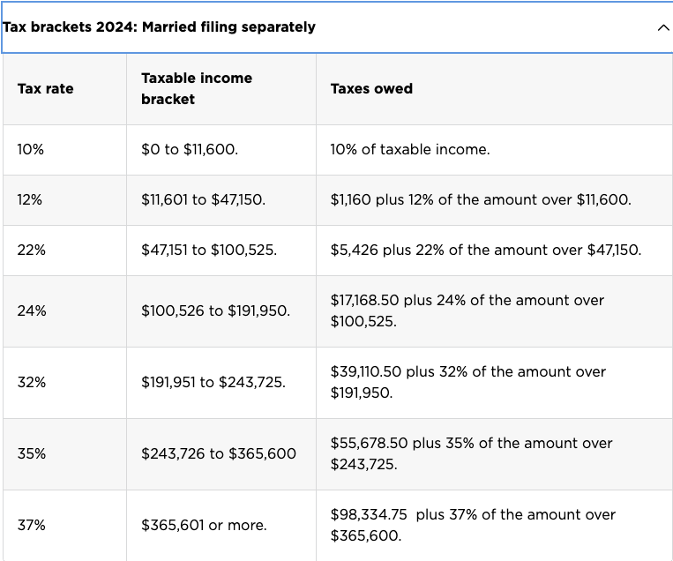Select the 10% tax rate cell
Screen dimensions: 673x561
(64, 150)
